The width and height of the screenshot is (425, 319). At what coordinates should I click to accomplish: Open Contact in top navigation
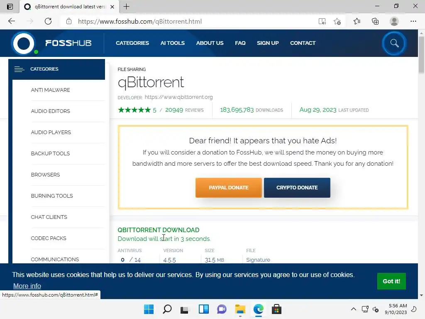click(303, 43)
